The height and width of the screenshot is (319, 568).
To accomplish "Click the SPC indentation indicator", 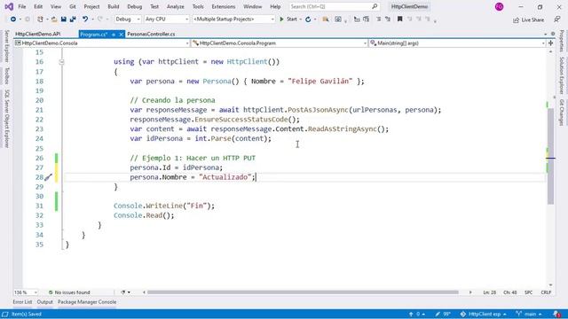I will [529, 292].
